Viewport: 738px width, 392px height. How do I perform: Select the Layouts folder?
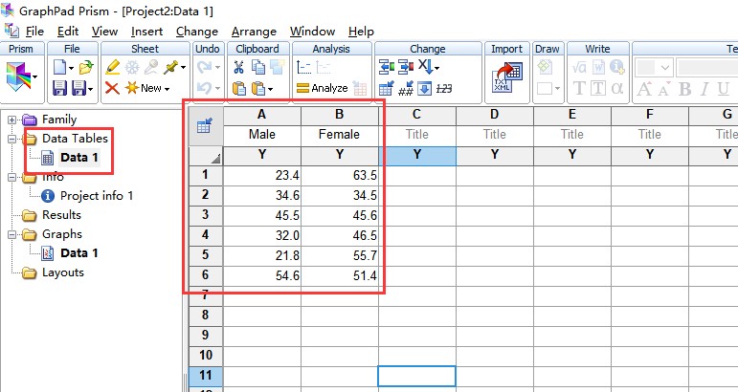point(62,272)
